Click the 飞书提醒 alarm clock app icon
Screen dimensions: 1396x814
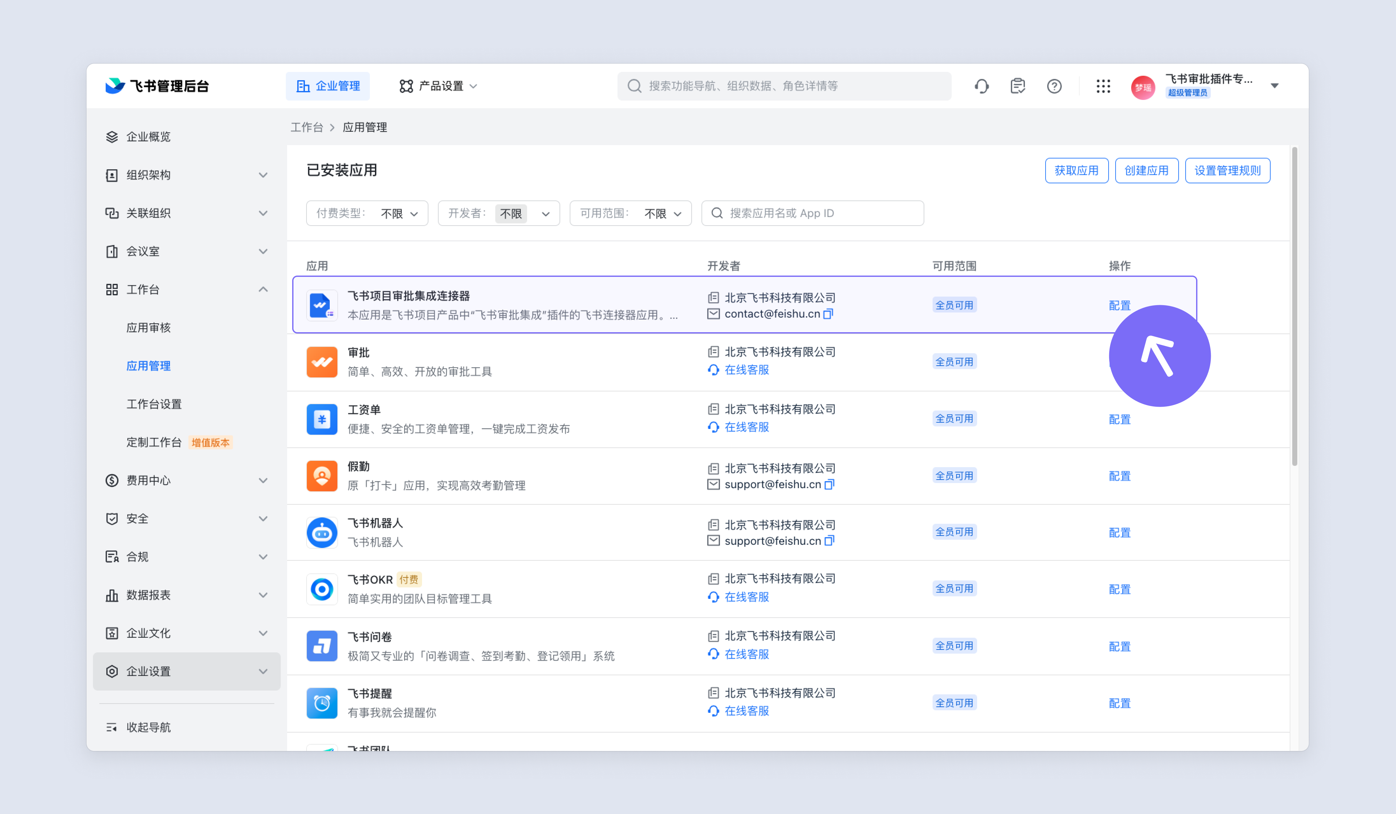[322, 703]
